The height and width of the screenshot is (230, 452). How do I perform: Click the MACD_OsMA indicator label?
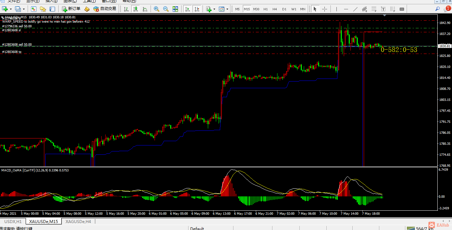click(x=35, y=170)
